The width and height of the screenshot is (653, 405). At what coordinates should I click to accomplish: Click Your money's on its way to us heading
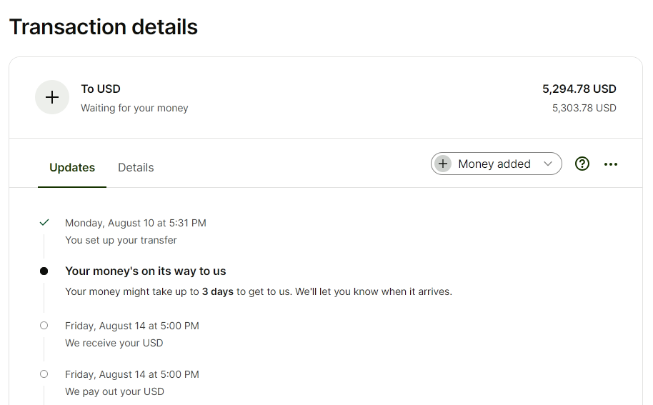pyautogui.click(x=145, y=271)
